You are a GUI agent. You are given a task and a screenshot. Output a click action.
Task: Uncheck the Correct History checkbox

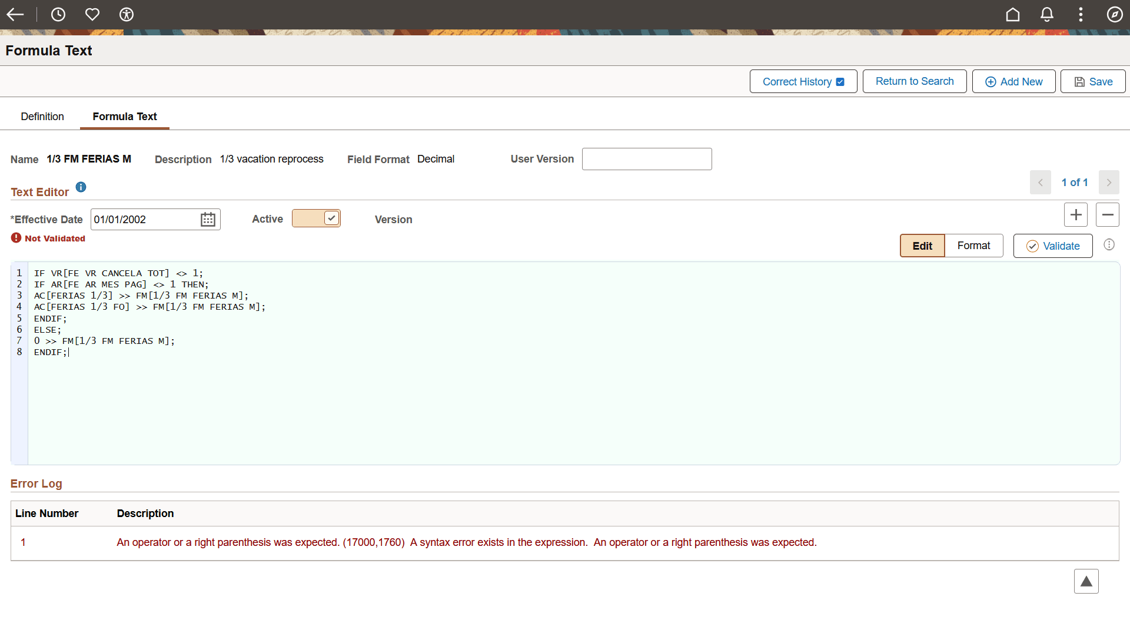[839, 82]
